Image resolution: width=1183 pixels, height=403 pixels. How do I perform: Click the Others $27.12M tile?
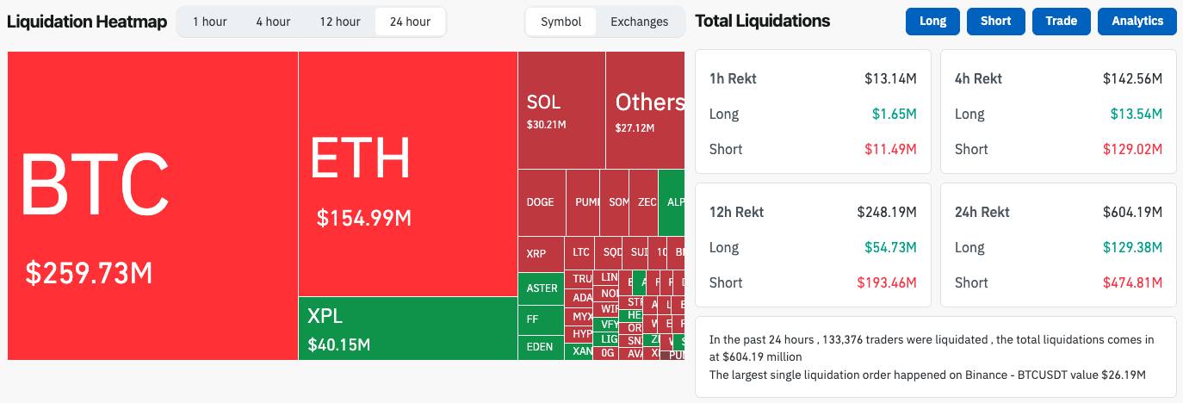tap(645, 110)
